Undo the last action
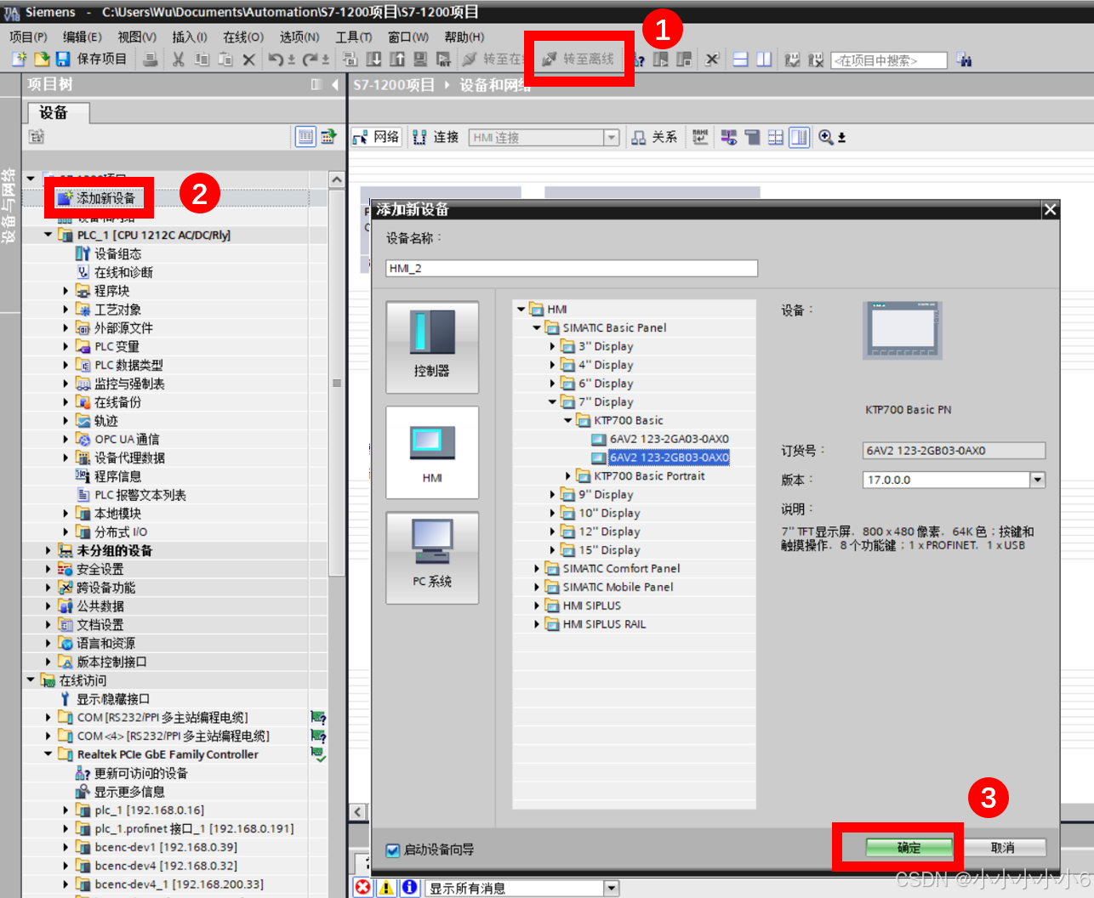1094x898 pixels. point(276,60)
